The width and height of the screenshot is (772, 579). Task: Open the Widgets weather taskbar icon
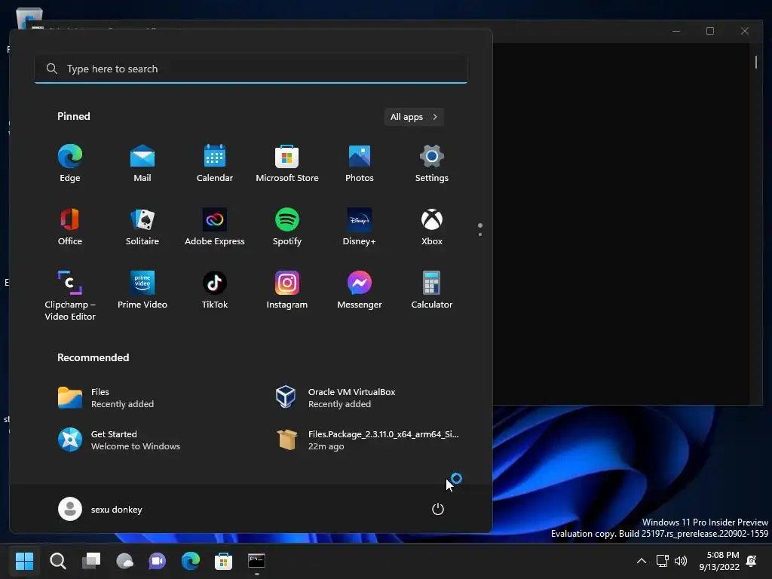pos(124,561)
